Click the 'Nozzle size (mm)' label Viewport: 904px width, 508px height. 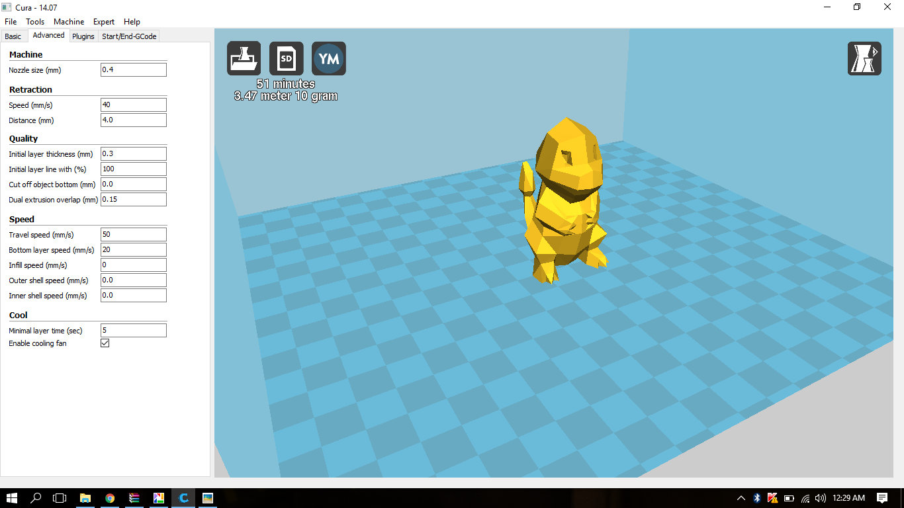click(35, 70)
